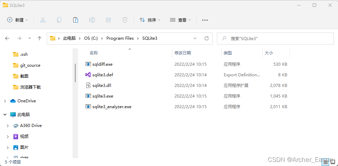
Task: Go up one folder level arrow
Action: (x=39, y=38)
